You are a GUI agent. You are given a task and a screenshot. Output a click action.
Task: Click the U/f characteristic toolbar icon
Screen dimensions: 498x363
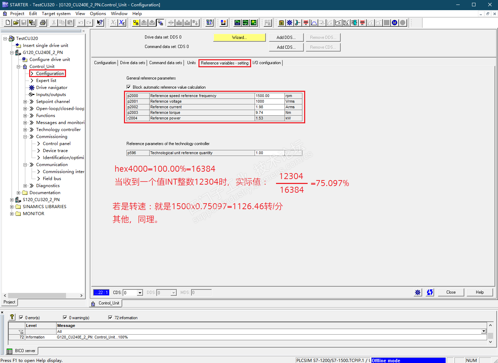(x=346, y=23)
